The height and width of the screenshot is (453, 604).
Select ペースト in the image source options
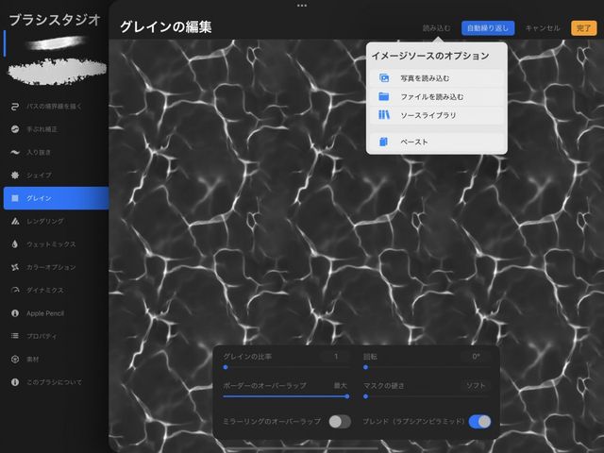click(x=436, y=142)
